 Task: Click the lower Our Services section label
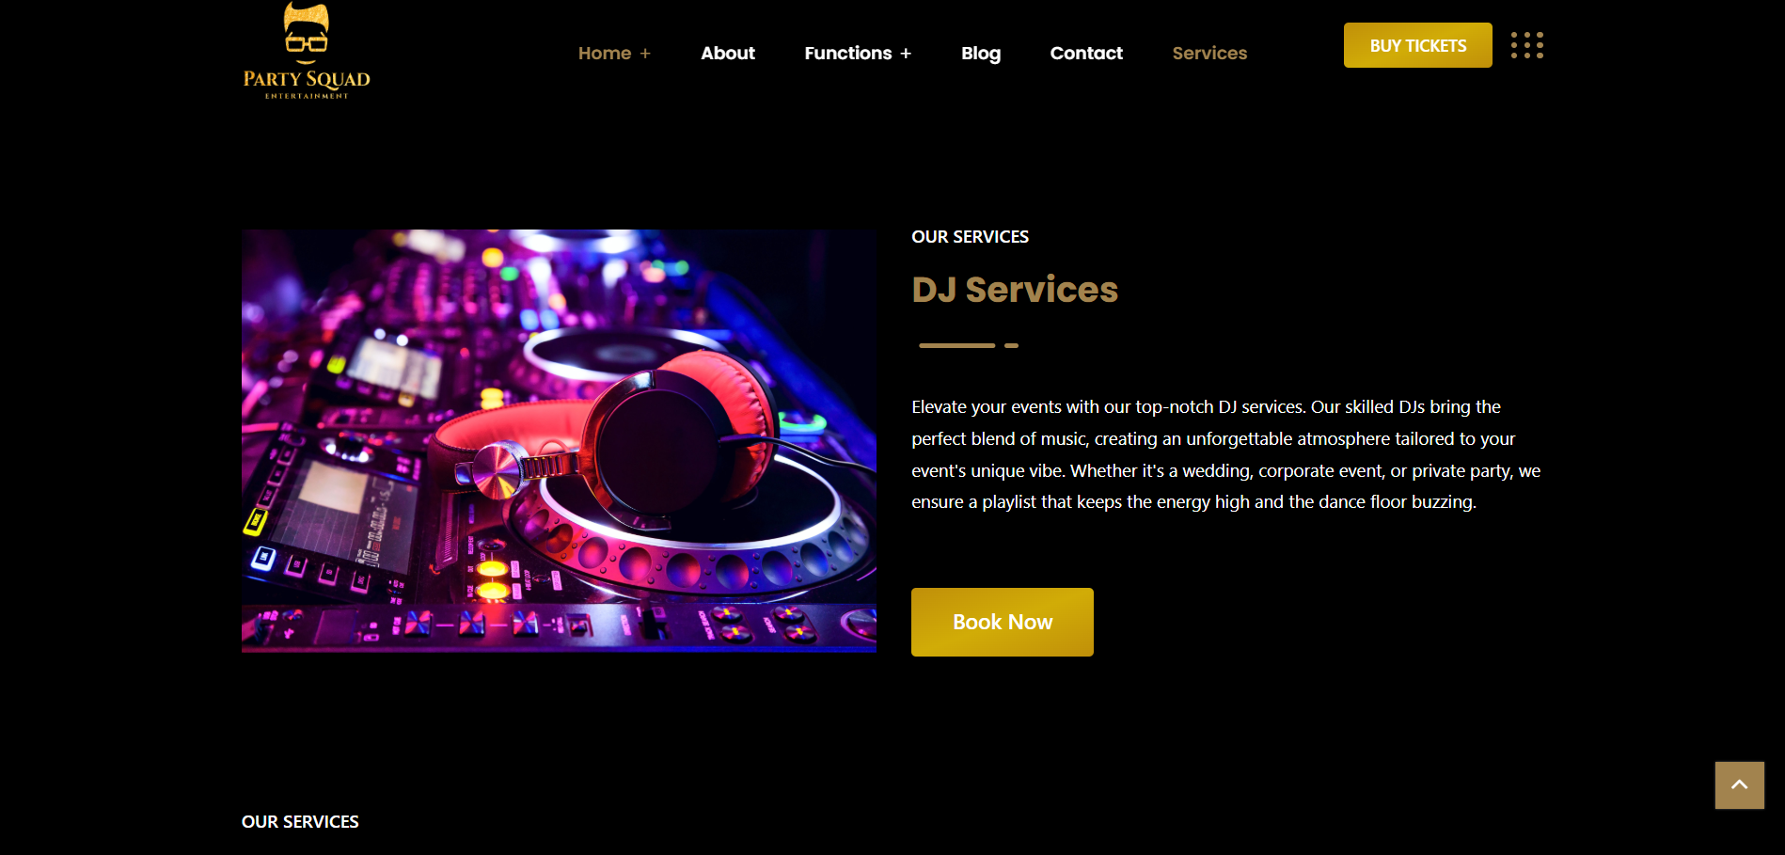300,822
